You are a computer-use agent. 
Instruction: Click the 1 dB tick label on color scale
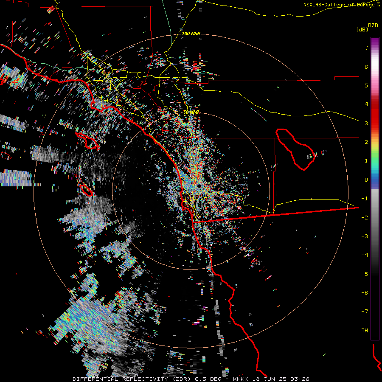(366, 161)
